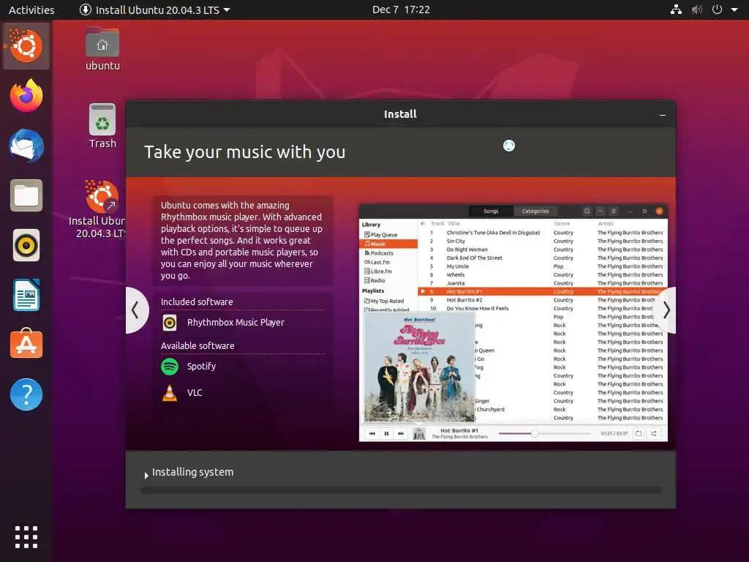Click the repeat icon in Rhythmbox bar
Image resolution: width=749 pixels, height=562 pixels.
click(x=638, y=433)
